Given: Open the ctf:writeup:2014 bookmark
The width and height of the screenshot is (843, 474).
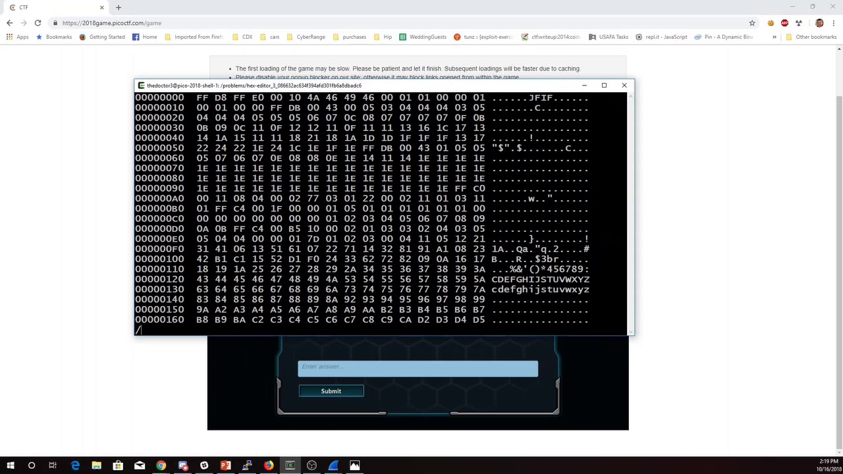Looking at the screenshot, I should [551, 37].
